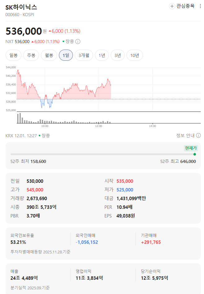Open 정보 안내 info icon

point(198,135)
